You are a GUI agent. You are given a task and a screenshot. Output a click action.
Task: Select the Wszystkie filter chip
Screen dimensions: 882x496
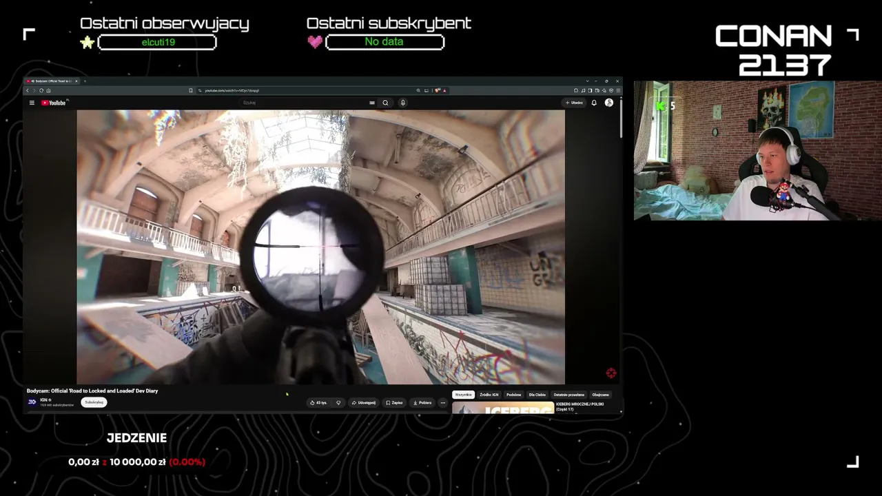pos(464,395)
